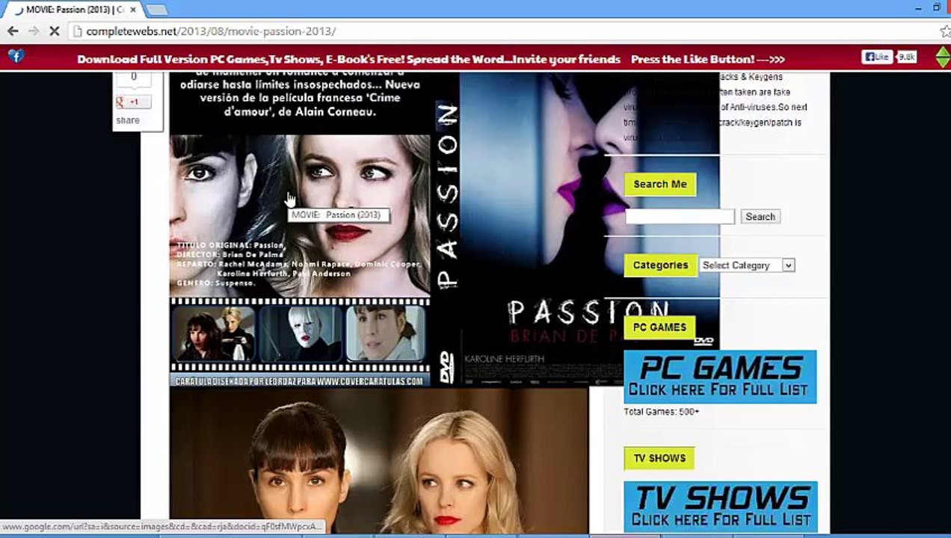Click the Search Me yellow label
951x538 pixels.
tap(660, 184)
